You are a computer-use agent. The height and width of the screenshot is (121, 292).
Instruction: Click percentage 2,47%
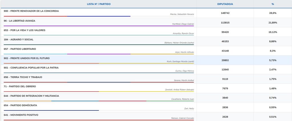tap(273, 69)
